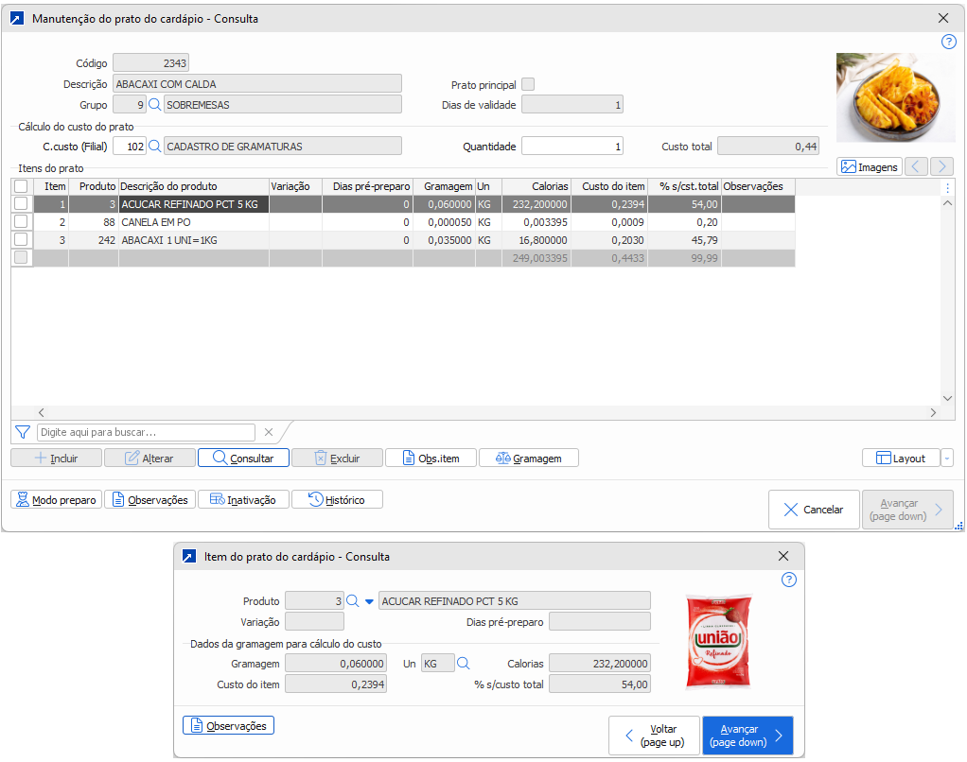Click the Calorias column header
This screenshot has width=967, height=762.
(x=536, y=186)
